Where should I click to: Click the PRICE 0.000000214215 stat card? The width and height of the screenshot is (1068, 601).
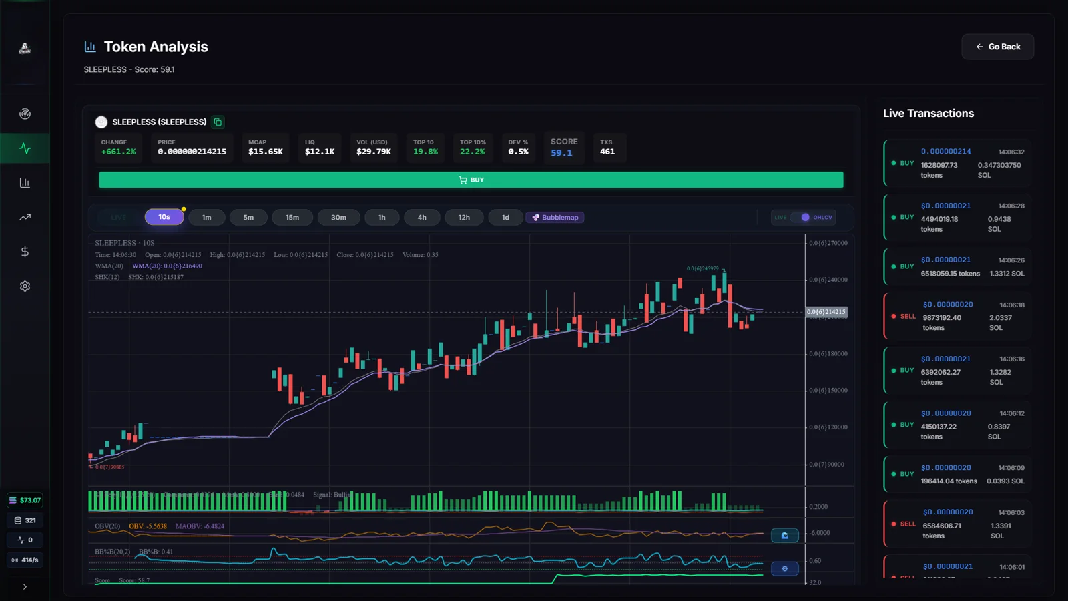(192, 148)
